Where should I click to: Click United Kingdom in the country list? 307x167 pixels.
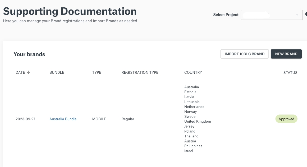click(198, 122)
